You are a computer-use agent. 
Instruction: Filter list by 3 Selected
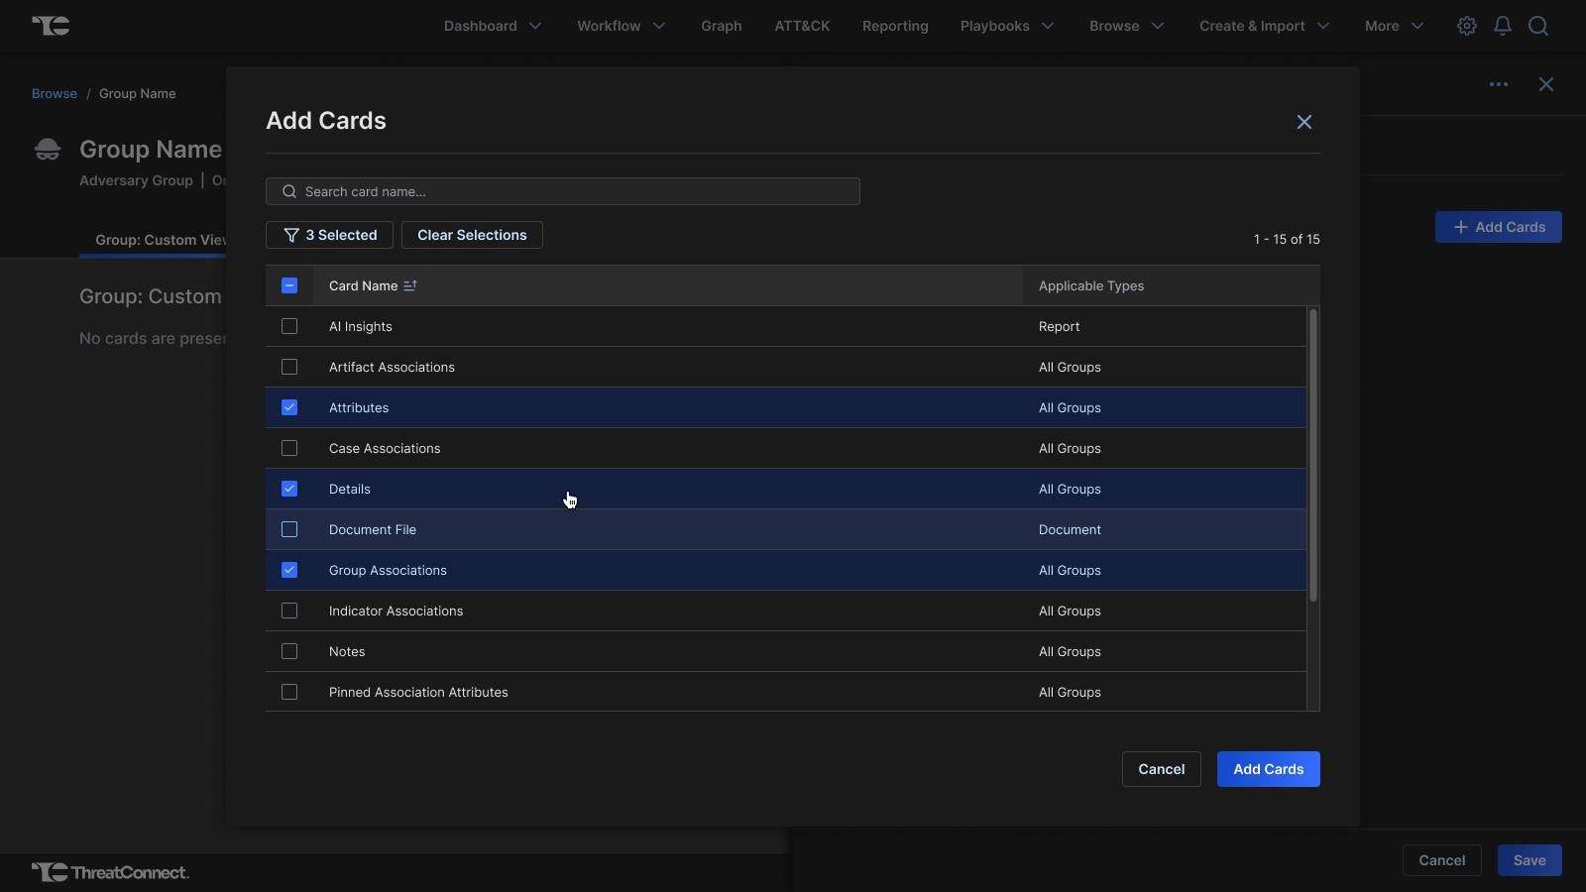coord(329,235)
